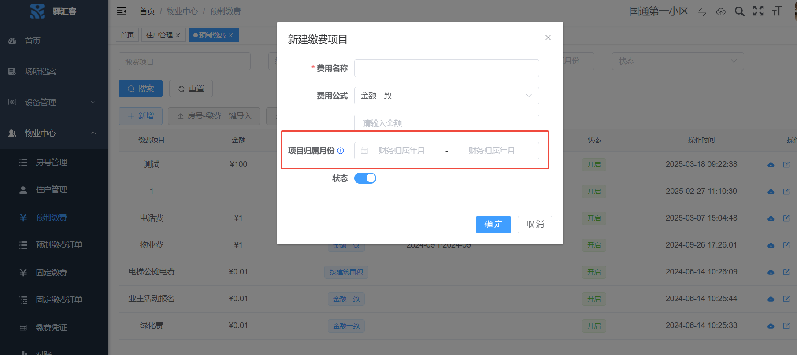797x355 pixels.
Task: Open the font size settings icon
Action: 777,11
